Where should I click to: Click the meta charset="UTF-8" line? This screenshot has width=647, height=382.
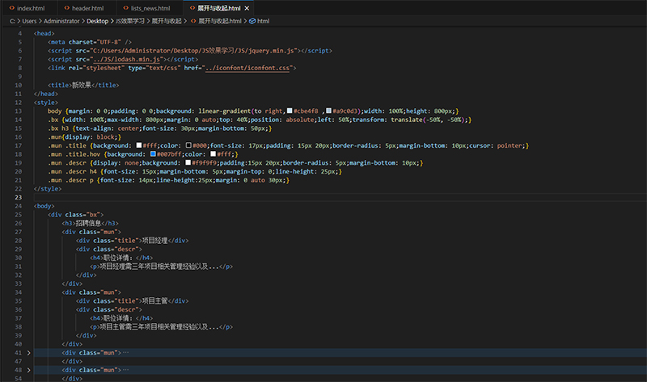point(90,42)
